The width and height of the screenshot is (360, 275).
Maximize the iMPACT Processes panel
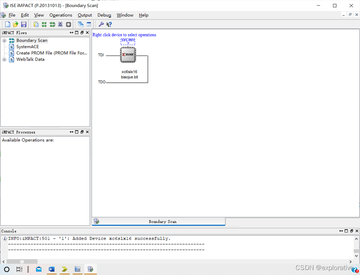(77, 132)
